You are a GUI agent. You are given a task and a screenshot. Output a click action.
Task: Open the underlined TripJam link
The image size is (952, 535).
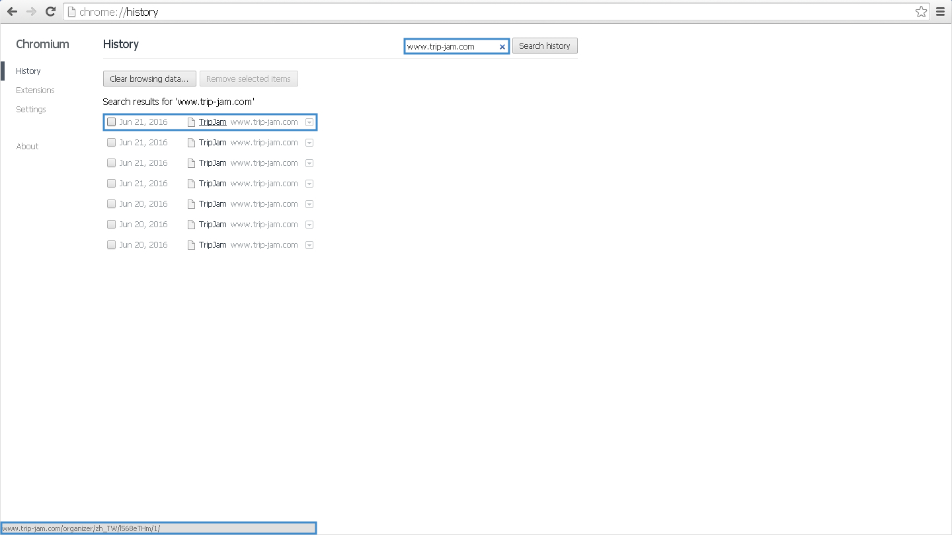pyautogui.click(x=212, y=122)
